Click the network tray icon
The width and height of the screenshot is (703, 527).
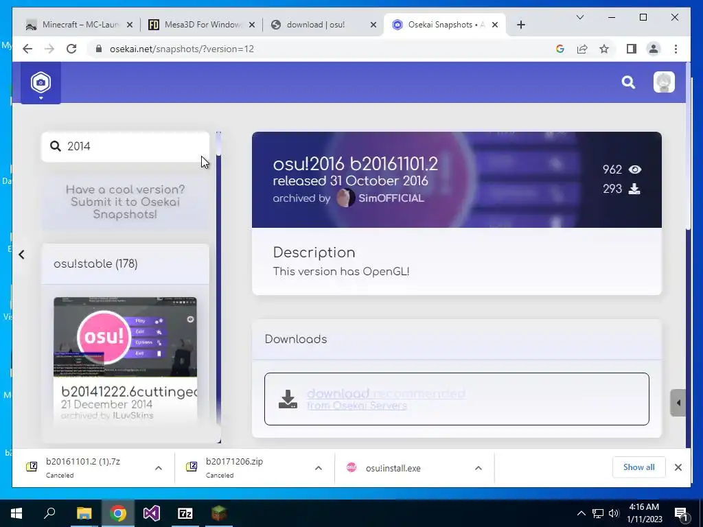pyautogui.click(x=598, y=513)
